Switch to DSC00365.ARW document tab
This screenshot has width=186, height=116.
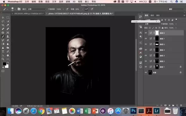[x=30, y=13]
